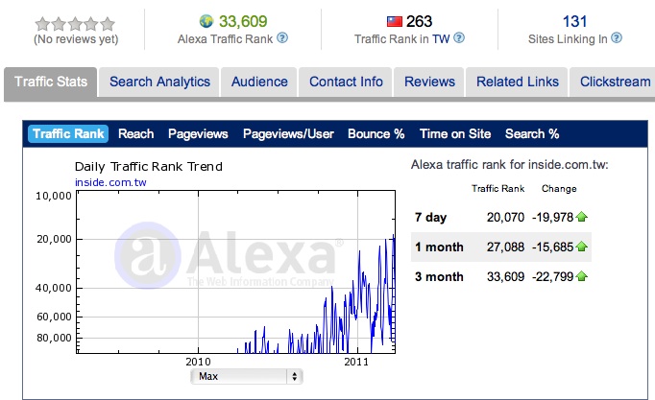Click the No reviews yet text
The height and width of the screenshot is (400, 655).
[x=76, y=39]
